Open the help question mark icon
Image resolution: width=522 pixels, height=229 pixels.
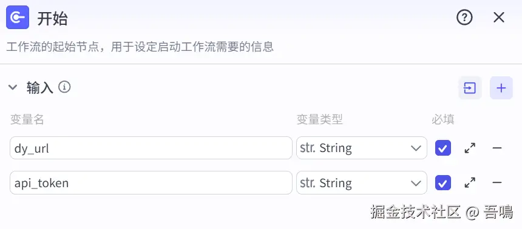[464, 18]
